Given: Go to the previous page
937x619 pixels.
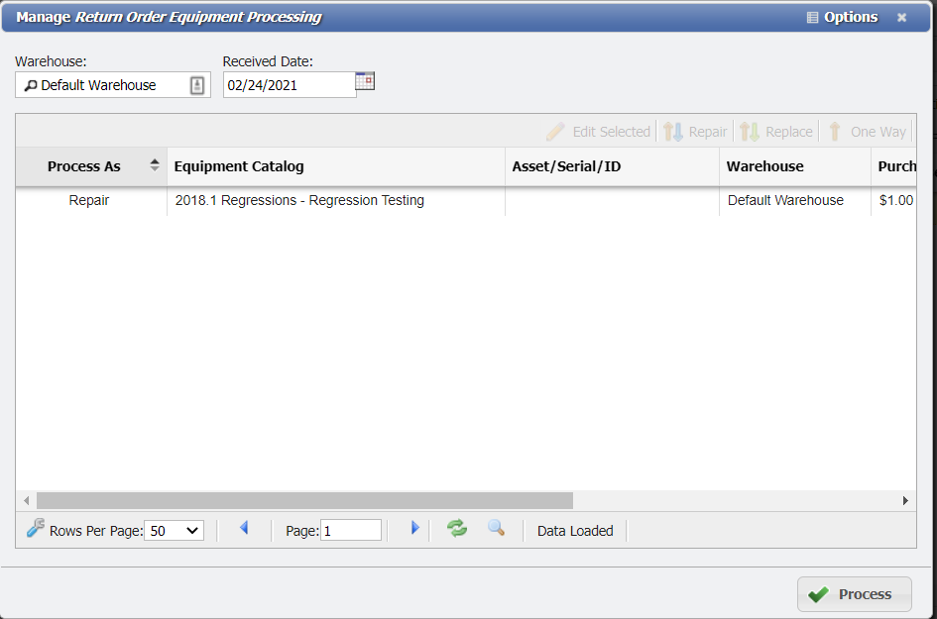Looking at the screenshot, I should click(x=244, y=529).
